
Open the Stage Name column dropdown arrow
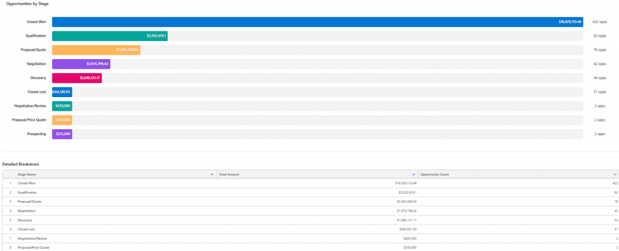pos(212,174)
